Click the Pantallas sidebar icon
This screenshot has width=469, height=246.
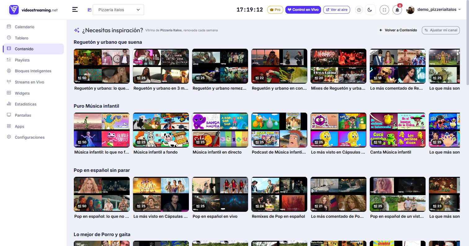tap(9, 115)
